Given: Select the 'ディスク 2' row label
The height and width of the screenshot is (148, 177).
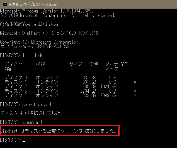Looking at the screenshot, I should [16, 87].
